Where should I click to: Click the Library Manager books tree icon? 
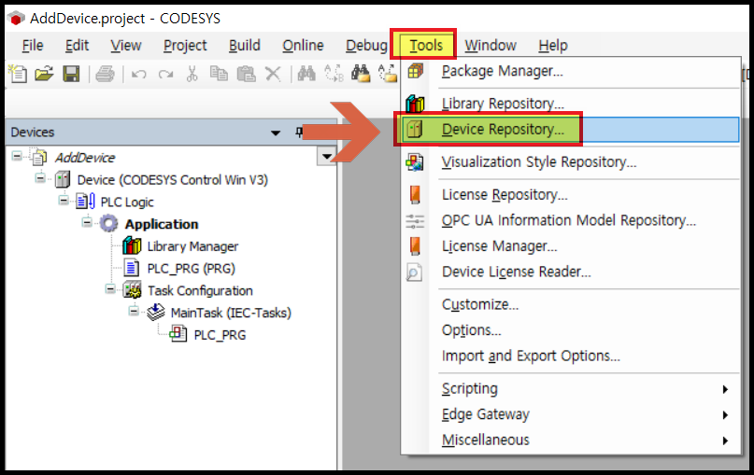point(132,246)
